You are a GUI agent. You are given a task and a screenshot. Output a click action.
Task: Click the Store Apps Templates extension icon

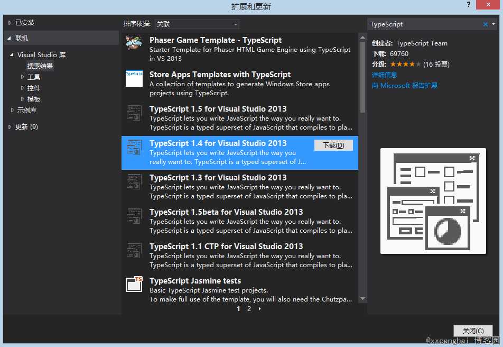tap(134, 78)
